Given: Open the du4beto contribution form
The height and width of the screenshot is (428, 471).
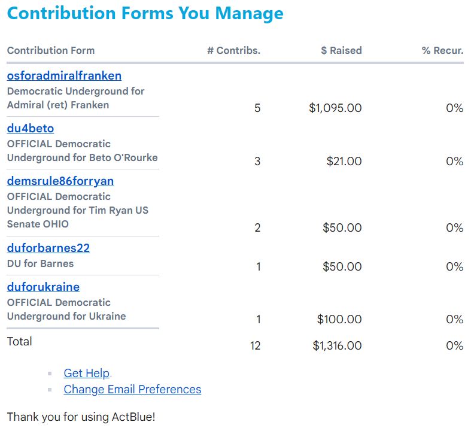Looking at the screenshot, I should (x=31, y=129).
